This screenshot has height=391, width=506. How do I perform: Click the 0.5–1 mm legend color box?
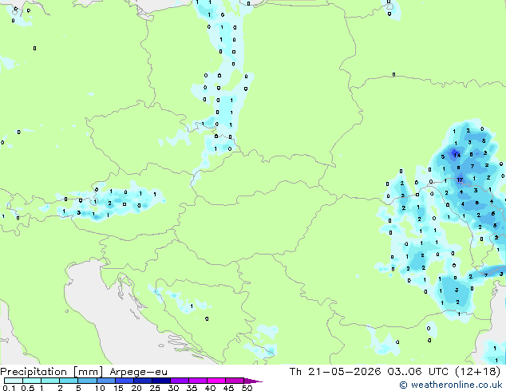(x=32, y=381)
